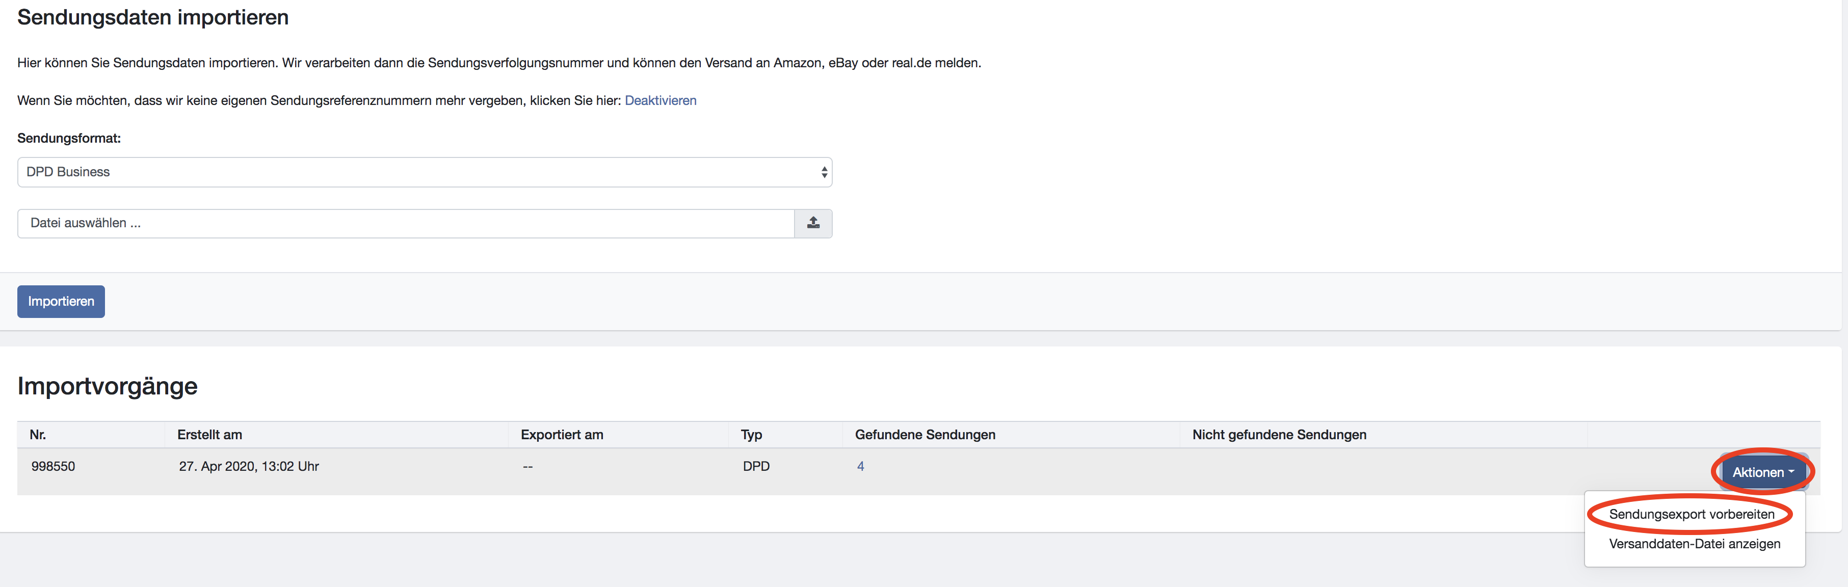Screen dimensions: 1848x587
Task: Select Versanddaten-Datei anzeigen menu entry
Action: (1695, 544)
